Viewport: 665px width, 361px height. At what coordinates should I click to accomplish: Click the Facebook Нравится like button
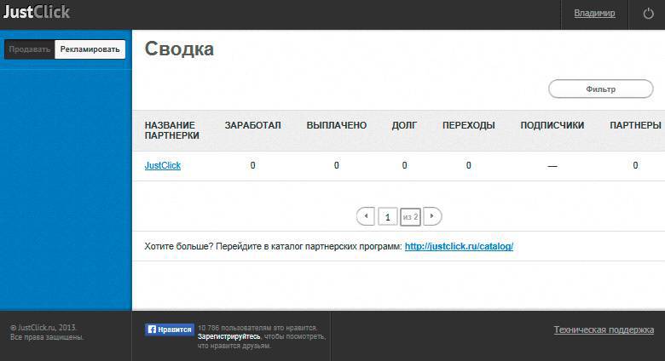pos(170,329)
